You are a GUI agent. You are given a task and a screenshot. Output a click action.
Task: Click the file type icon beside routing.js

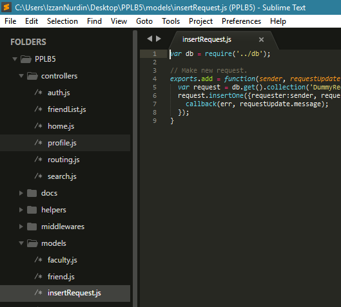point(39,160)
